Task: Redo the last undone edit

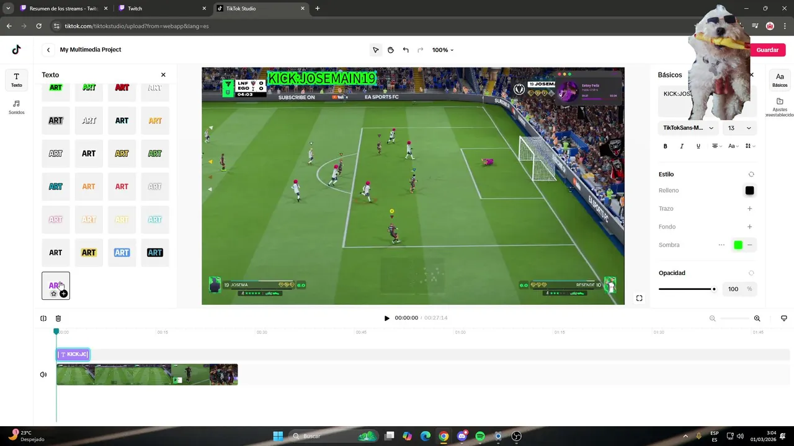Action: coord(421,50)
